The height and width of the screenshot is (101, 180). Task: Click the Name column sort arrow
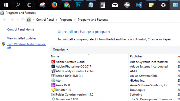point(89,54)
